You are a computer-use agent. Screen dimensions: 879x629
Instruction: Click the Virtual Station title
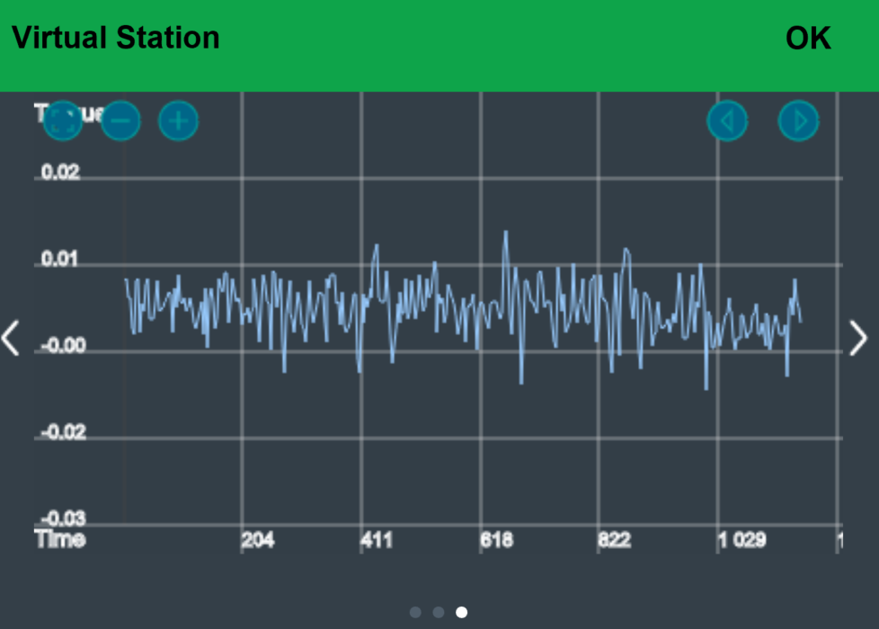coord(115,39)
